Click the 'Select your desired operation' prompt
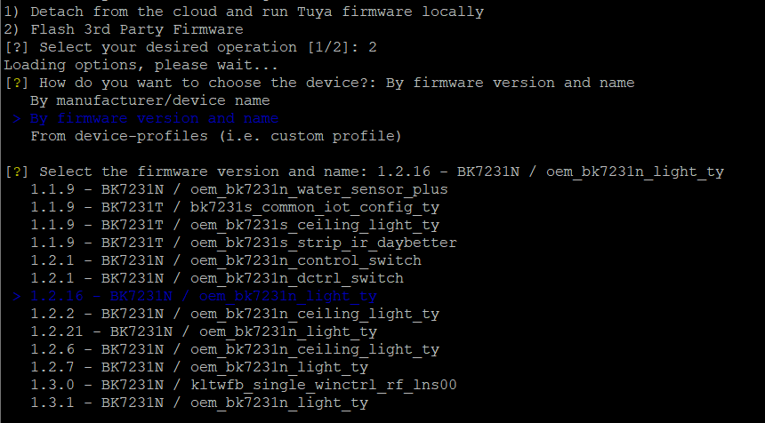 click(x=190, y=48)
